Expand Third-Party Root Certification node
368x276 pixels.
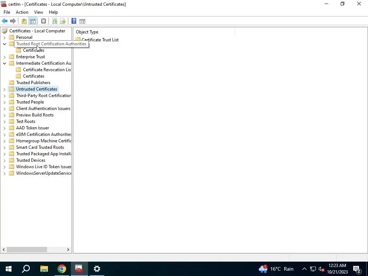pyautogui.click(x=4, y=96)
